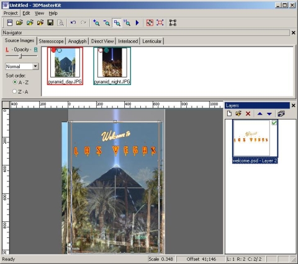Click the greyed Redo arrow icon
The height and width of the screenshot is (264, 298).
[83, 22]
